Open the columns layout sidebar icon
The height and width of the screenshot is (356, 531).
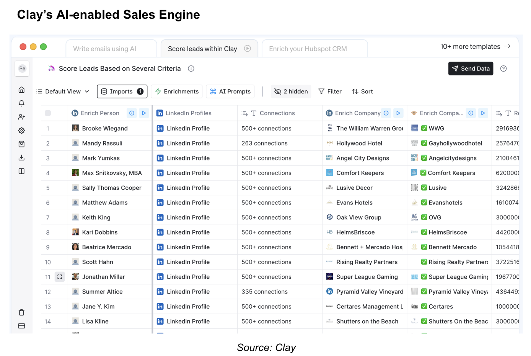(22, 171)
